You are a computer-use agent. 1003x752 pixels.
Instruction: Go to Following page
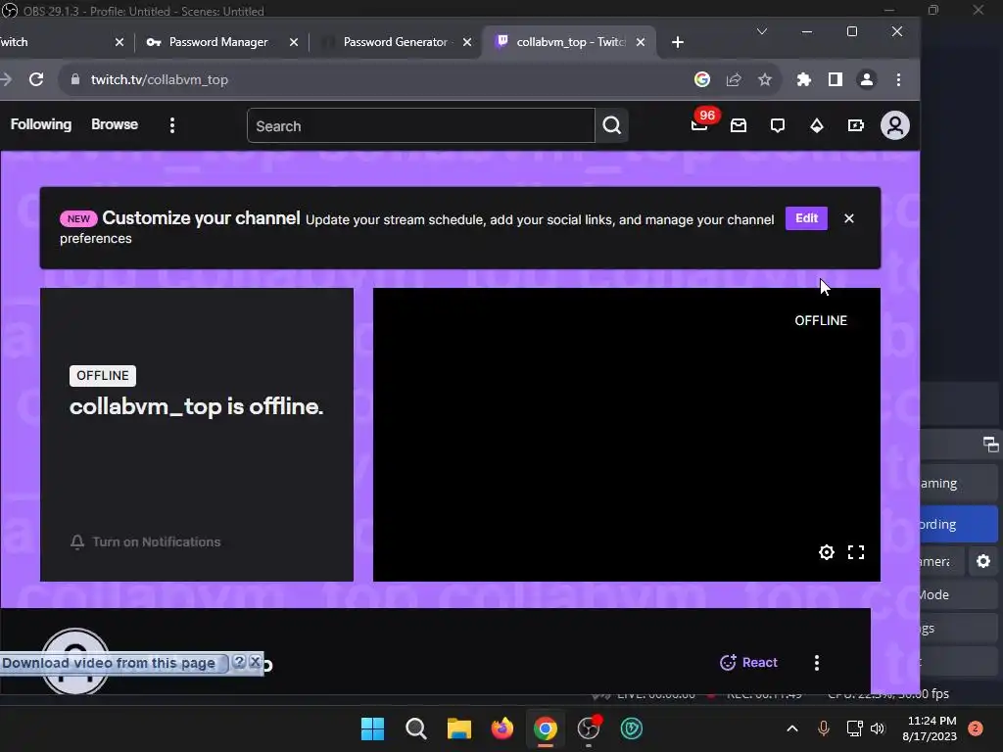tap(41, 124)
